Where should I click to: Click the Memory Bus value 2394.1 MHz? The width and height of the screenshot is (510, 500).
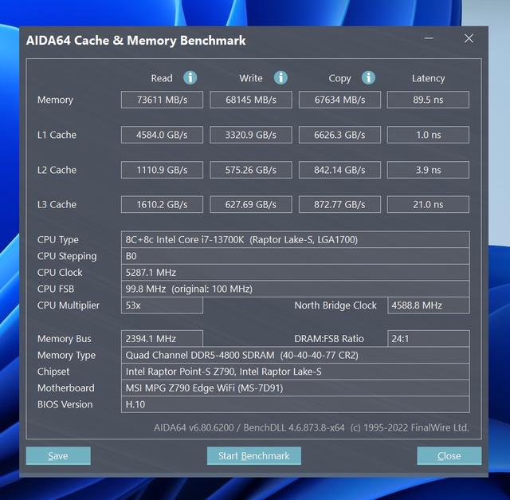click(x=162, y=339)
